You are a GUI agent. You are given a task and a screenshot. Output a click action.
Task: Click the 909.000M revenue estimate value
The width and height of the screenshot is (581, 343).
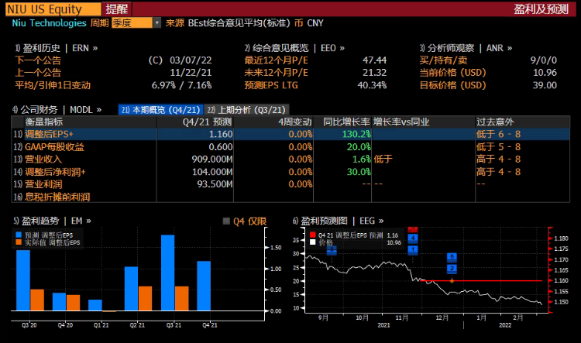[x=212, y=159]
